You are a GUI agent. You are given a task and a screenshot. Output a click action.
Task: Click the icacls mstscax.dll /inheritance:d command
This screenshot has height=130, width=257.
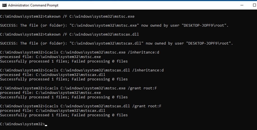pos(82,70)
